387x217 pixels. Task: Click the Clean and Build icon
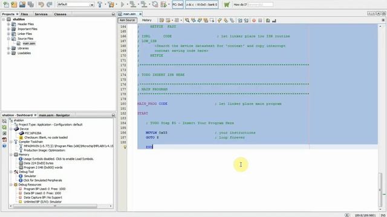tap(111, 4)
